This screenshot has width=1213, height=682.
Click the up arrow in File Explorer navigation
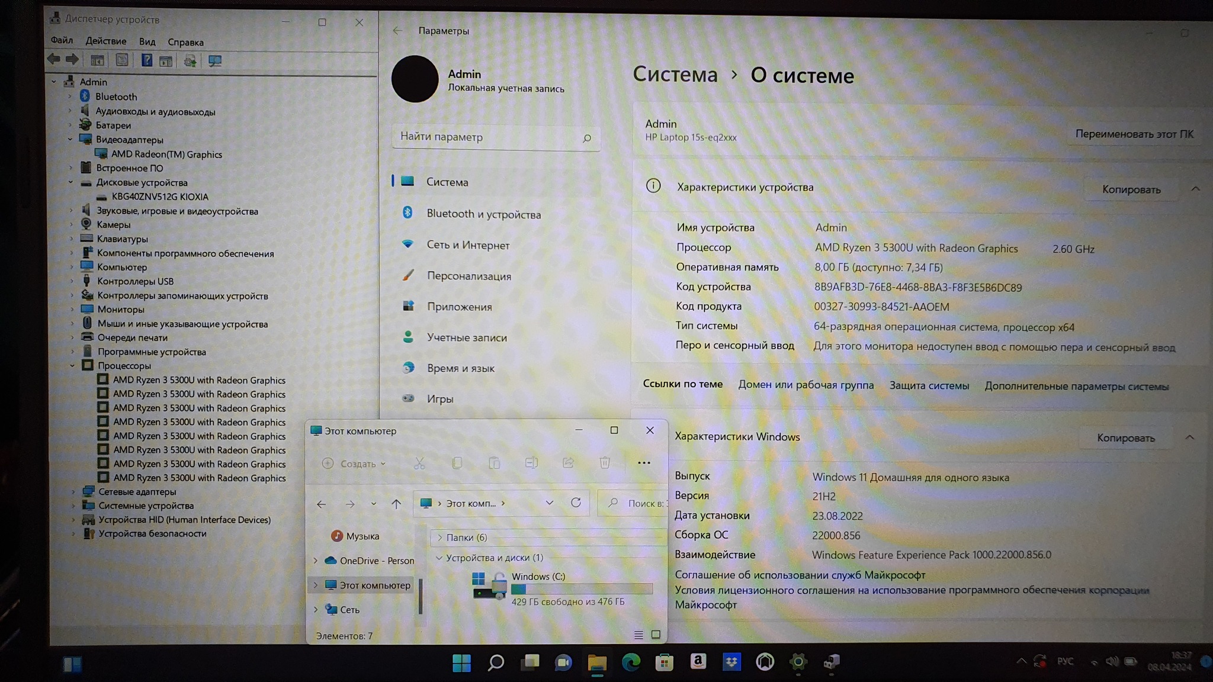tap(396, 504)
